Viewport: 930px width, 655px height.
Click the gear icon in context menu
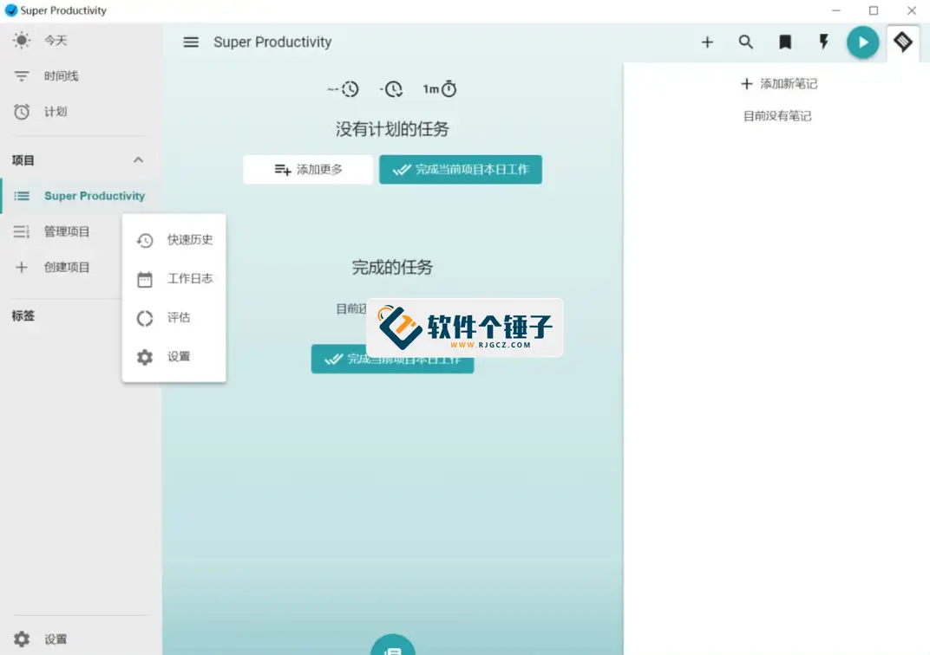pyautogui.click(x=145, y=357)
